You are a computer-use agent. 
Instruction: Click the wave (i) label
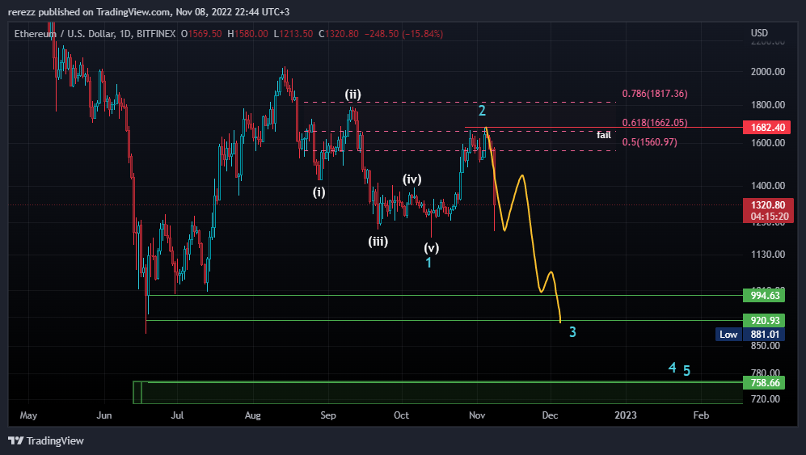(319, 192)
